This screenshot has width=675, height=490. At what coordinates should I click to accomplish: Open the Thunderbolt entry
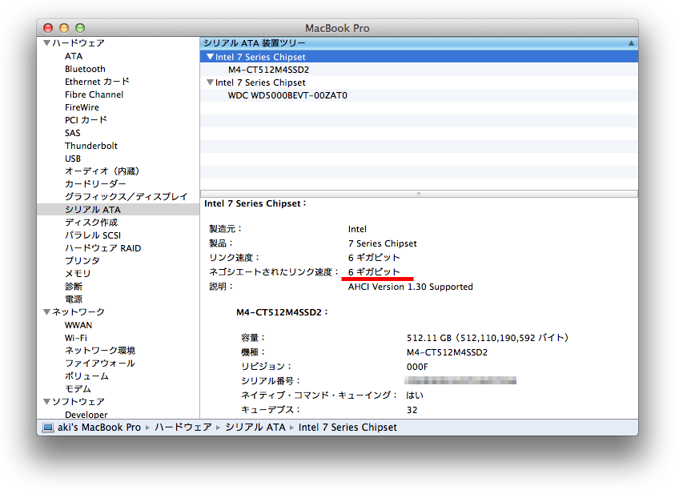[x=91, y=146]
